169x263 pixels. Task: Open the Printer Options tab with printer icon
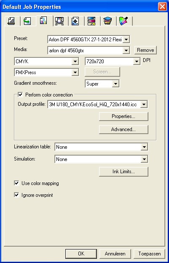coord(59,21)
